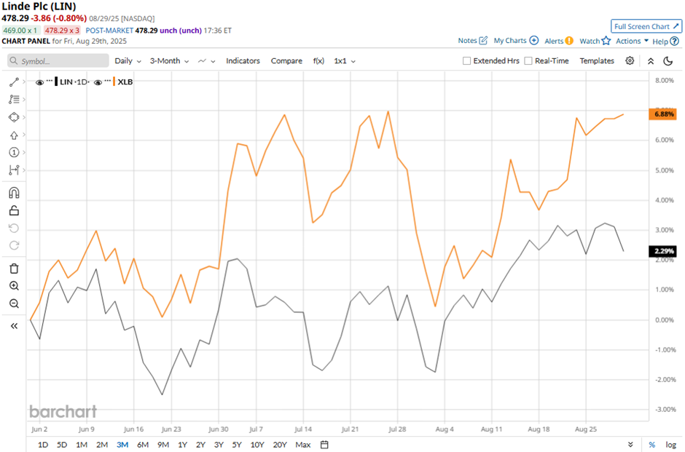Click the lock drawings icon
685x452 pixels.
[14, 211]
